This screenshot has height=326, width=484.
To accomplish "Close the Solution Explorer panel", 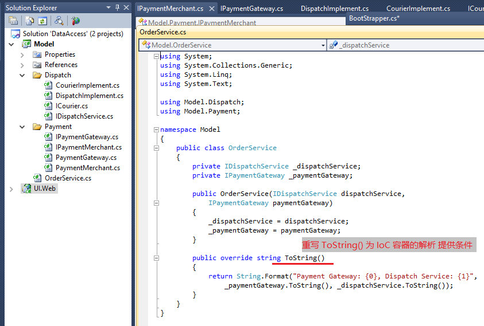I will [126, 7].
